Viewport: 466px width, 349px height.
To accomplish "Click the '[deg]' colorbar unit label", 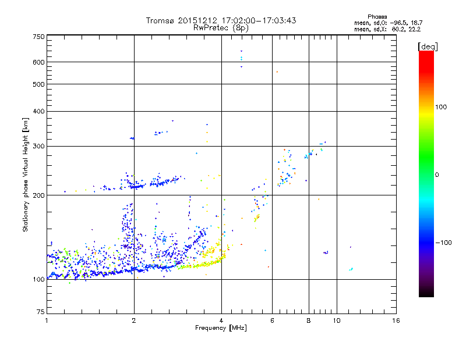I will [x=428, y=47].
